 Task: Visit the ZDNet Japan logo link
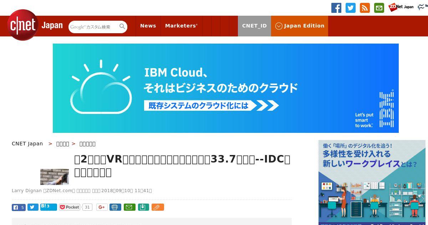point(401,7)
